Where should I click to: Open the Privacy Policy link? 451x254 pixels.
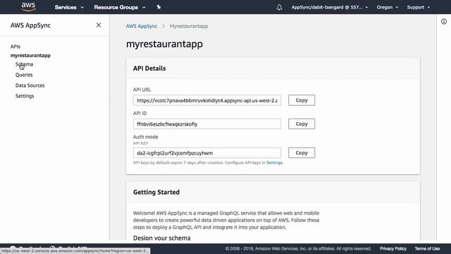[393, 248]
